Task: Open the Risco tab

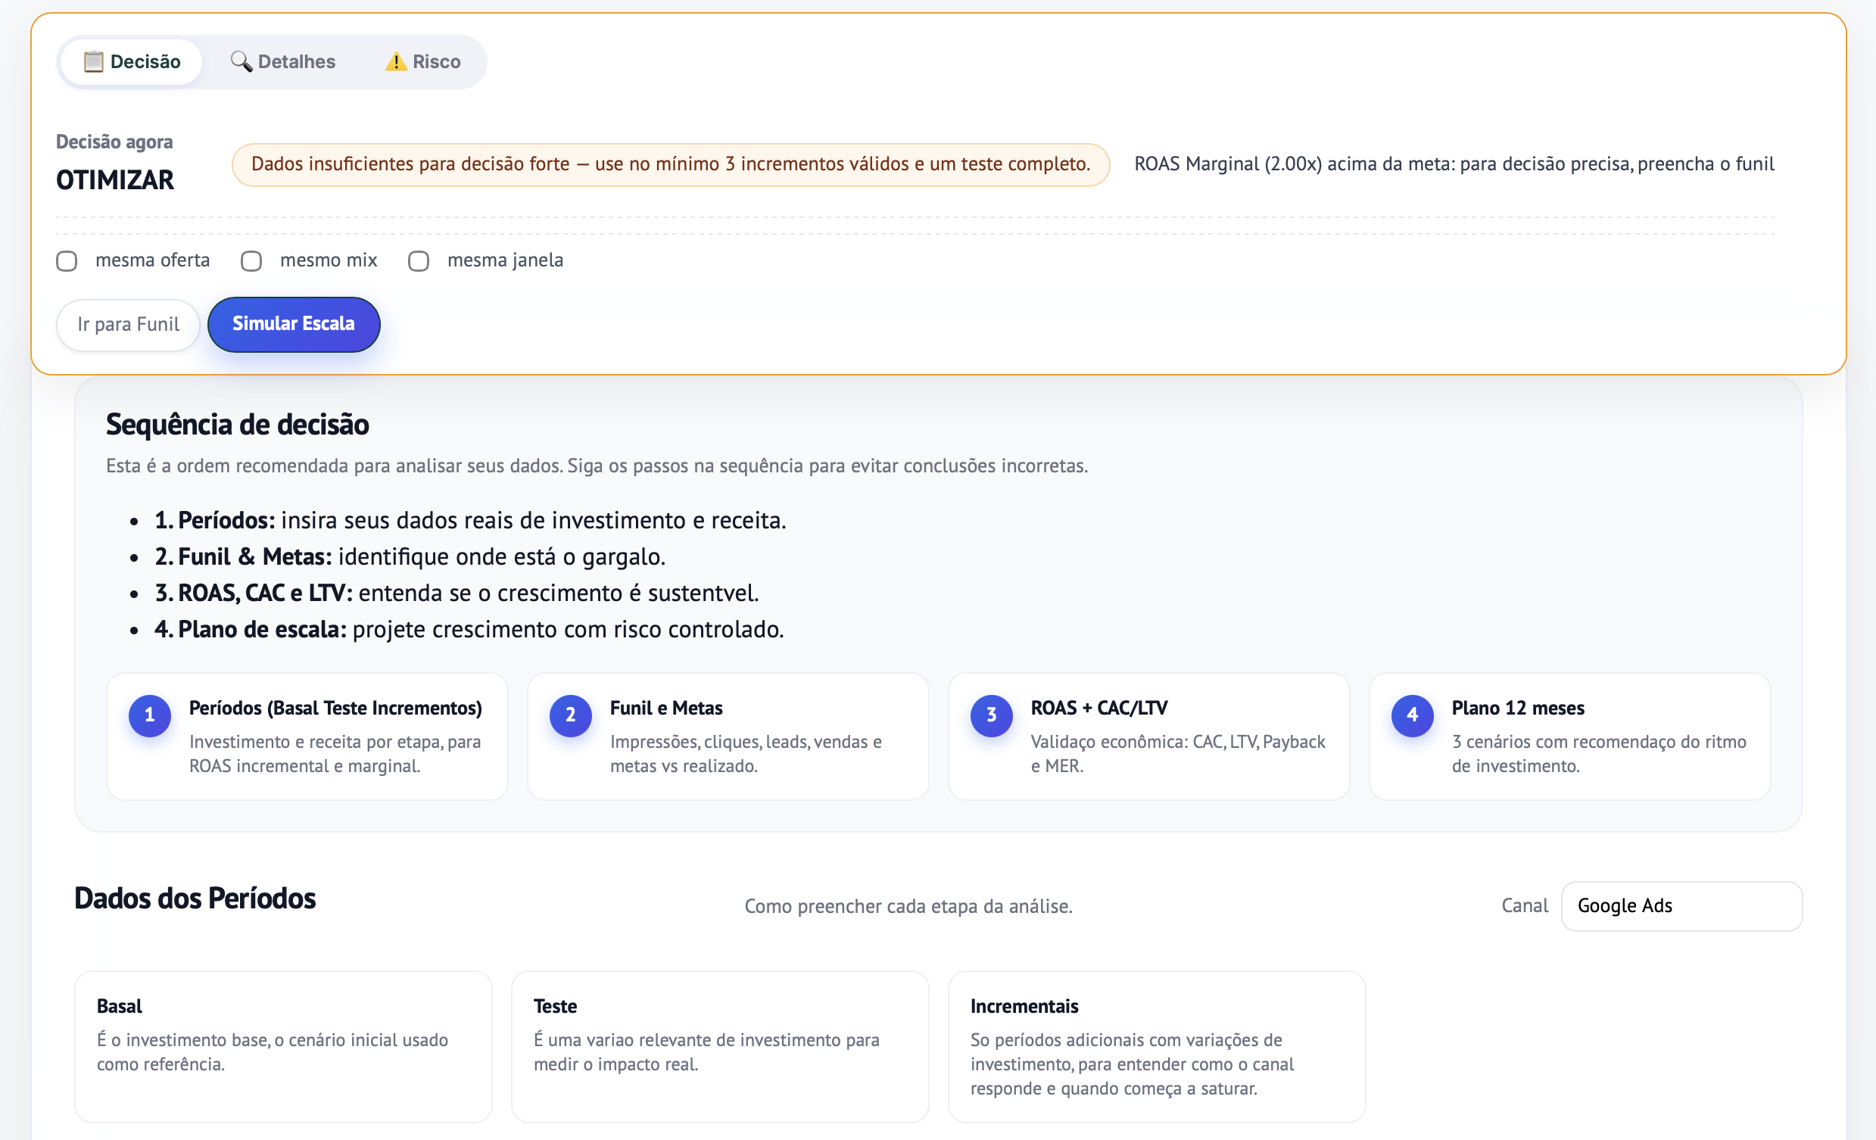Action: tap(423, 61)
